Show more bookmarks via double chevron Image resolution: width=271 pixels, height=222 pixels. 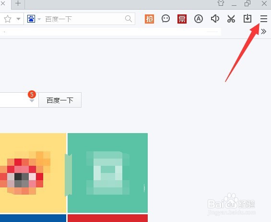pos(264,32)
